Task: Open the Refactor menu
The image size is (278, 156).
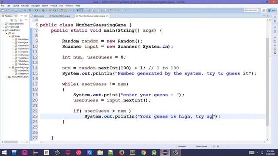Action: point(25,6)
